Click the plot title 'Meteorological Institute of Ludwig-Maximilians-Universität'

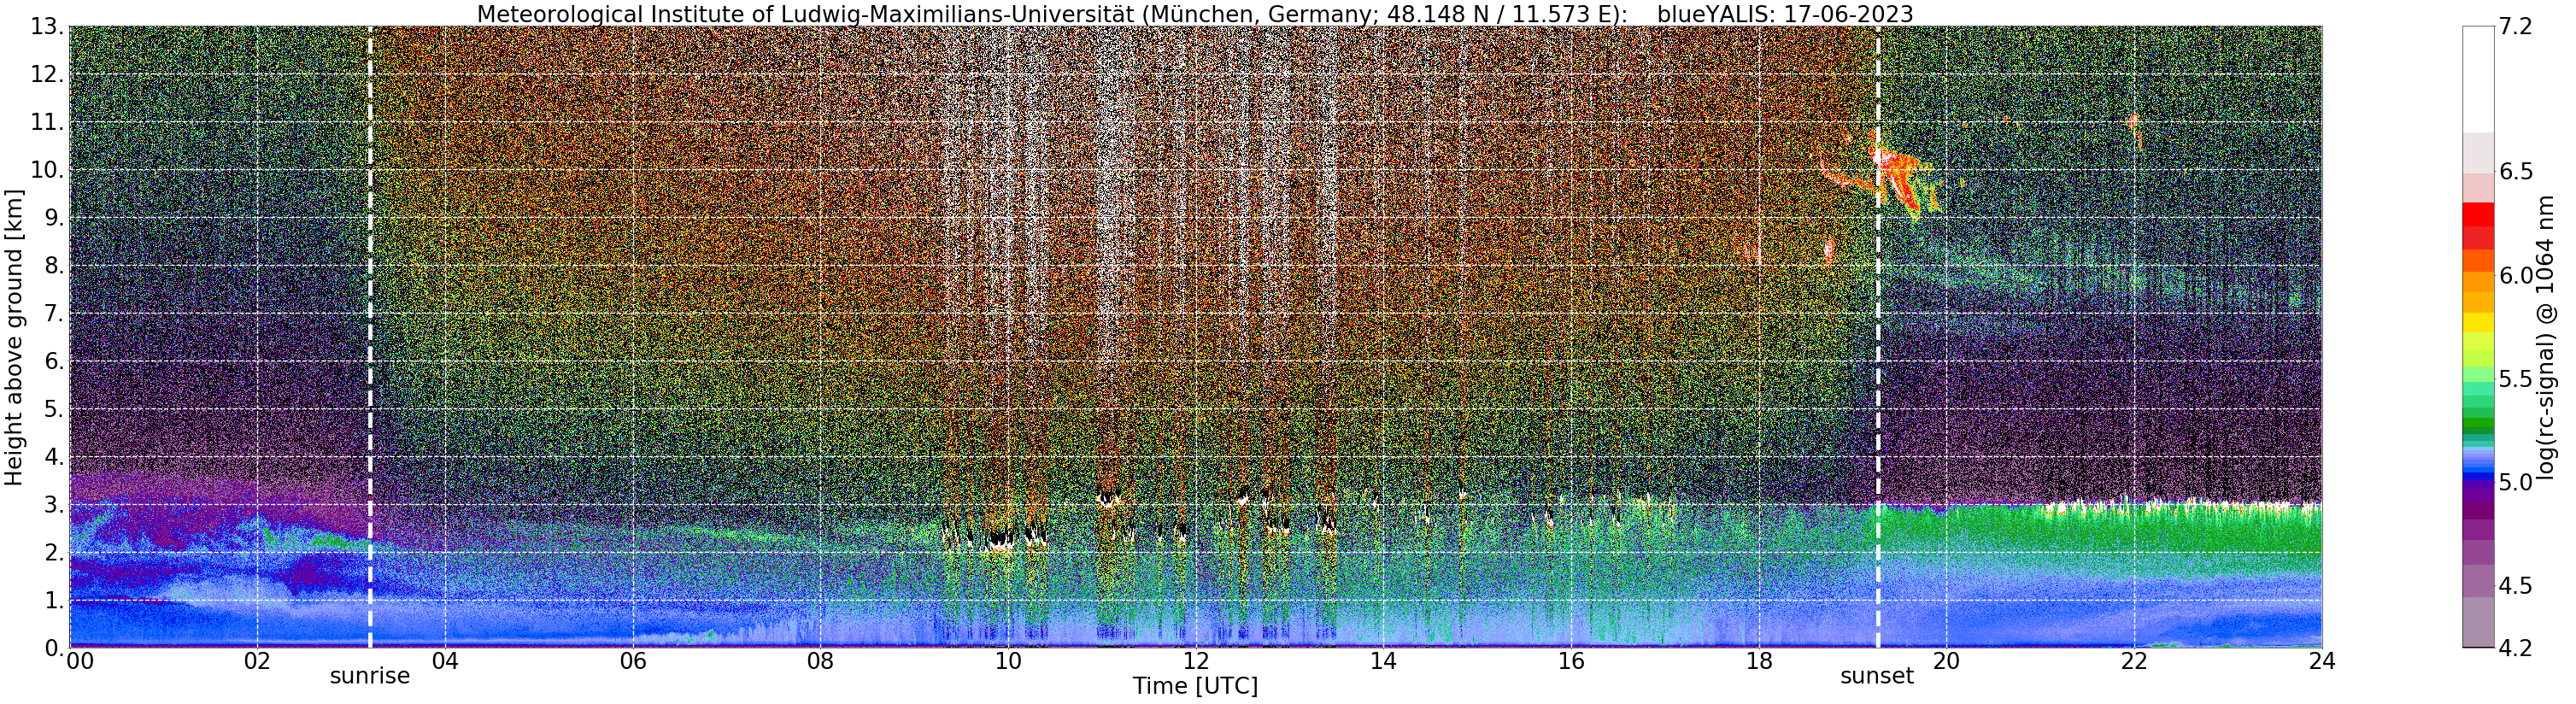[805, 14]
